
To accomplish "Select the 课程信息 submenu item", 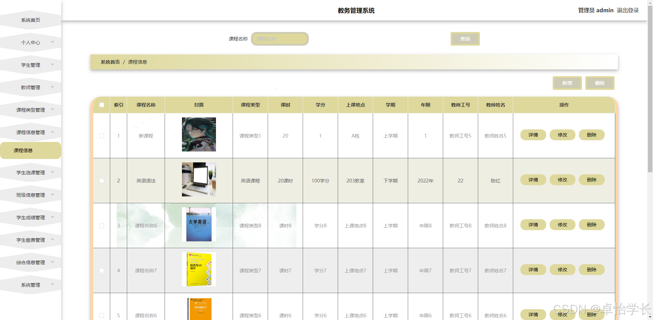I will (31, 150).
